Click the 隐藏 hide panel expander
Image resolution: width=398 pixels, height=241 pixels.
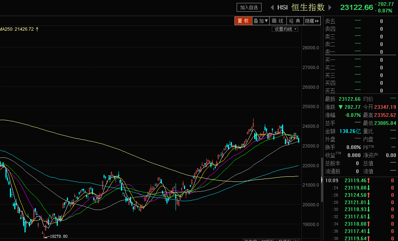pyautogui.click(x=312, y=21)
